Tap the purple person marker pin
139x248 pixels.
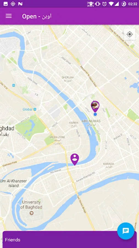pos(75,160)
